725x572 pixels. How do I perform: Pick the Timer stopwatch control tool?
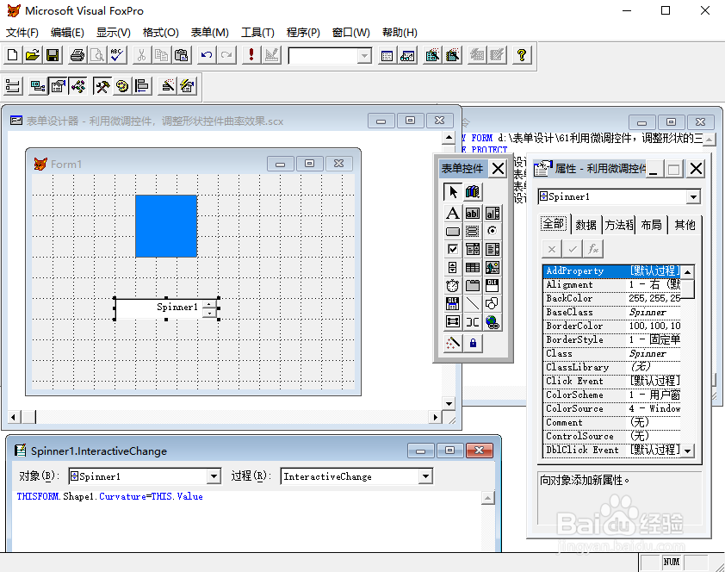pos(453,285)
